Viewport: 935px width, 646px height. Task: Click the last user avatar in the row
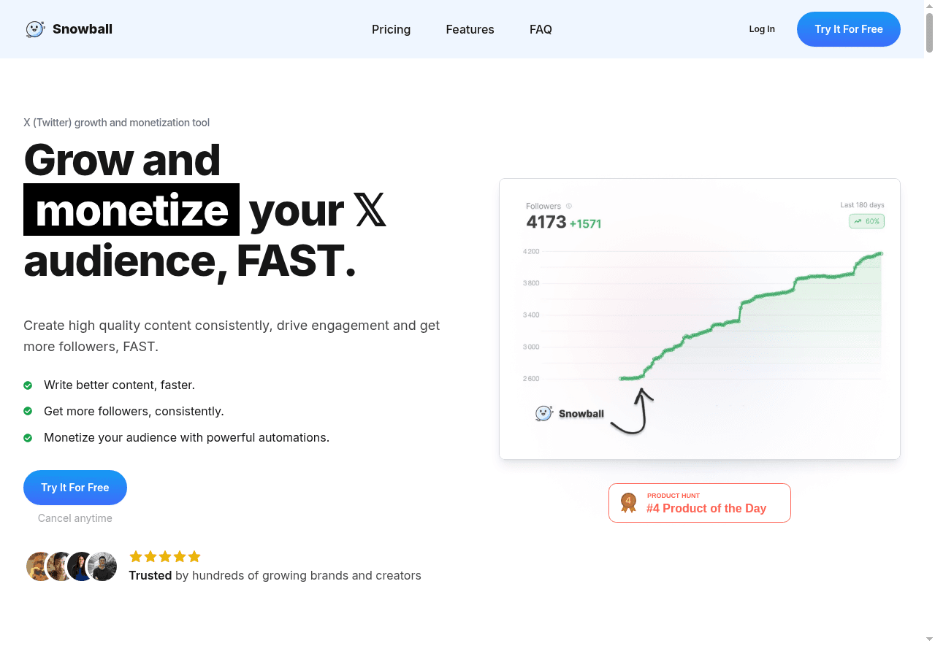click(102, 566)
